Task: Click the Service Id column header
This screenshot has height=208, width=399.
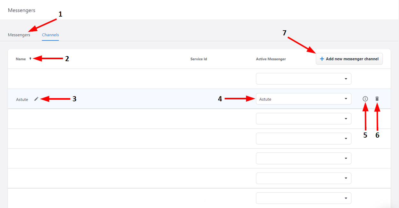Action: 199,59
